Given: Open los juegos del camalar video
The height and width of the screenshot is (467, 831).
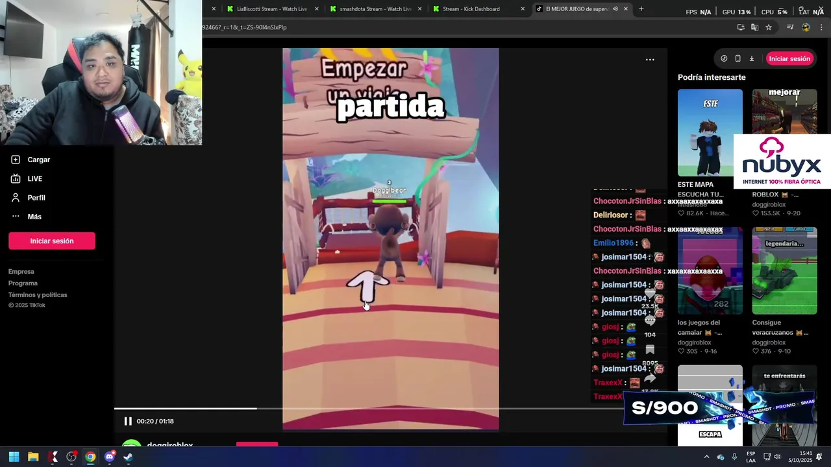Looking at the screenshot, I should click(710, 270).
